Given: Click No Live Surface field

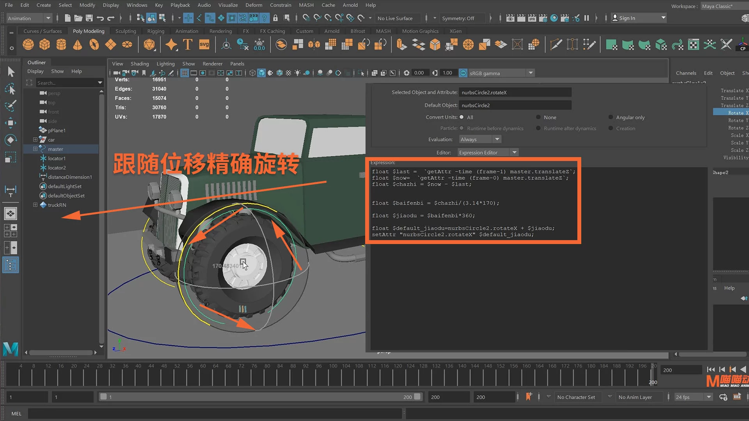Looking at the screenshot, I should (x=398, y=18).
